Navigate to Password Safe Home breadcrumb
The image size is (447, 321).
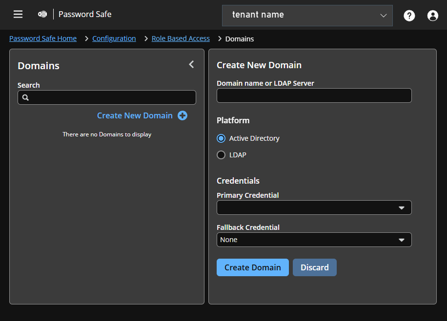(43, 38)
